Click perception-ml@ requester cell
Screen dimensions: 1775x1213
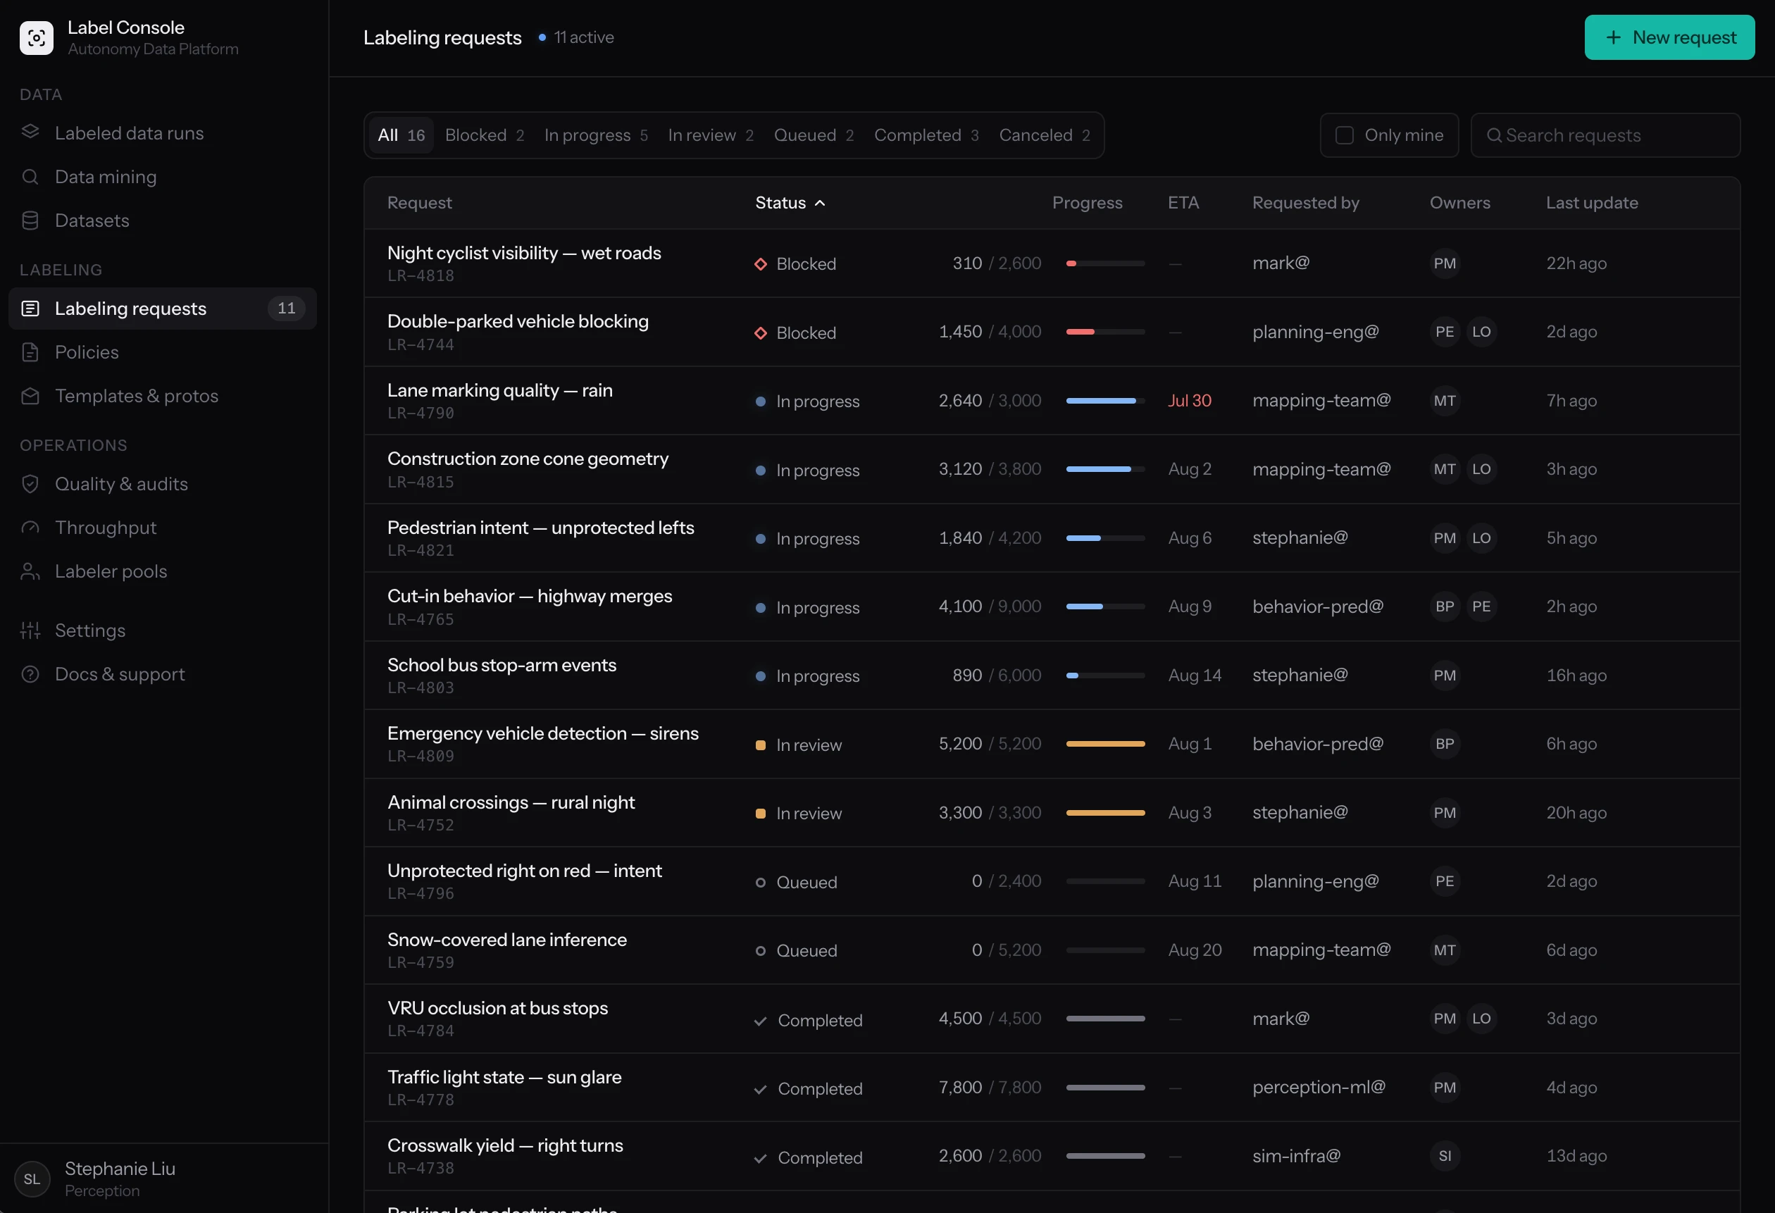tap(1319, 1088)
